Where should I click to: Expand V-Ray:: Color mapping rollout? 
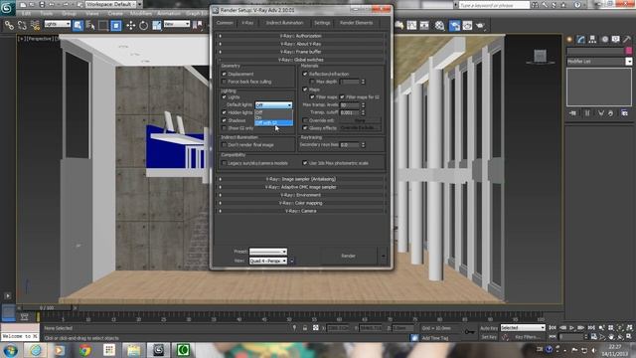pos(300,203)
